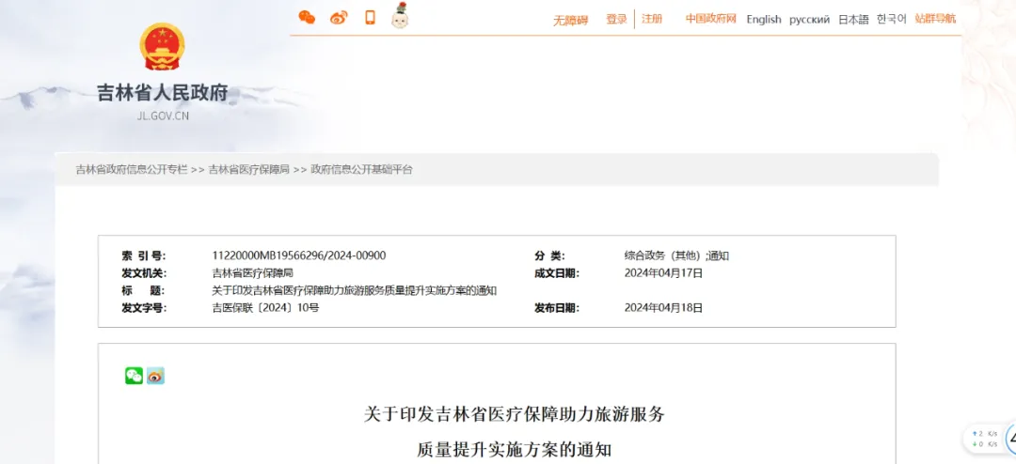
Task: Click 发布日期 value 2024年04月18日
Action: tap(663, 308)
